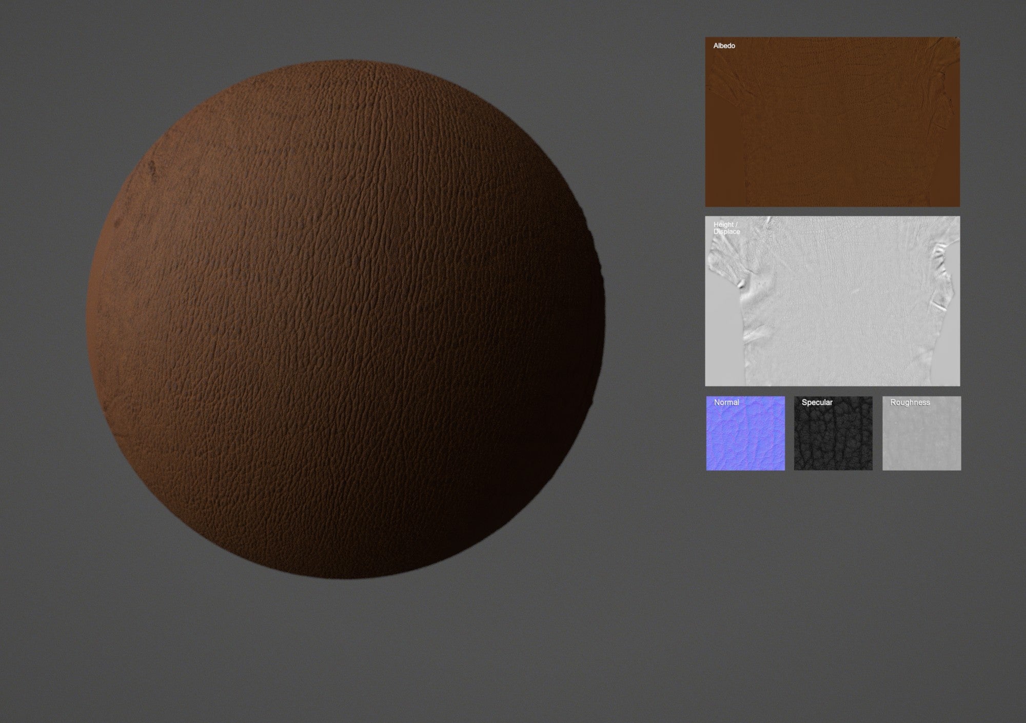The width and height of the screenshot is (1026, 723).
Task: Select the Height / Displace map thumbnail
Action: click(x=832, y=301)
